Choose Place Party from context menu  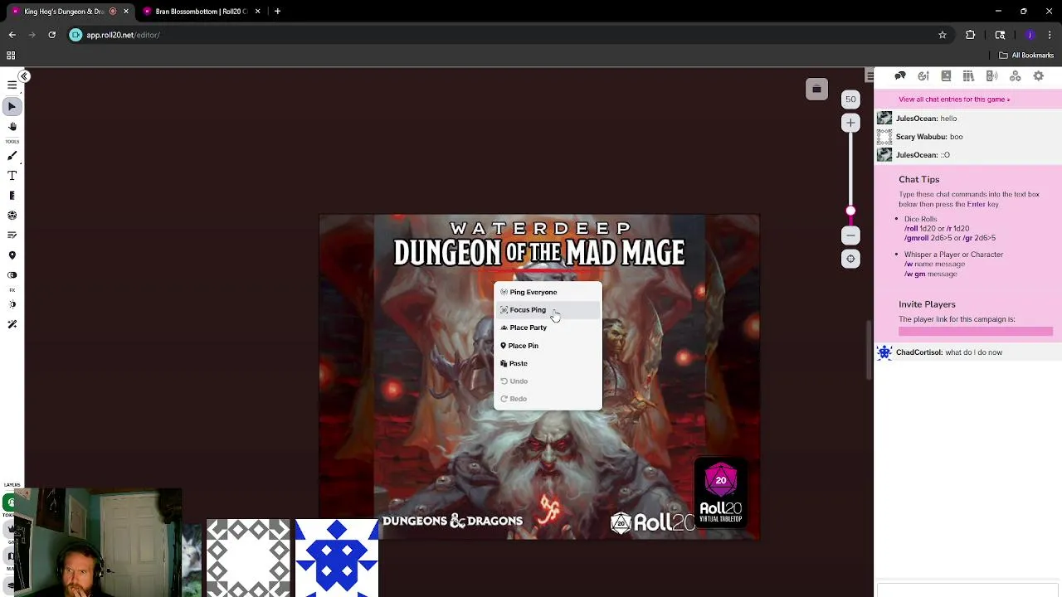[x=548, y=328]
